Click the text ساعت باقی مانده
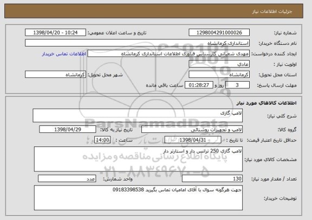 tap(164, 85)
